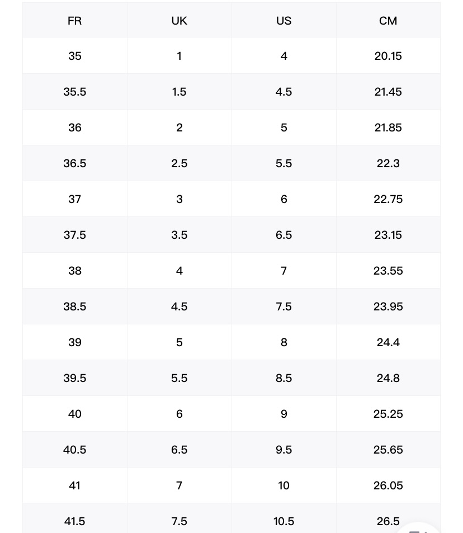Click FR size 38.5 cell
This screenshot has height=533, width=463.
[74, 306]
